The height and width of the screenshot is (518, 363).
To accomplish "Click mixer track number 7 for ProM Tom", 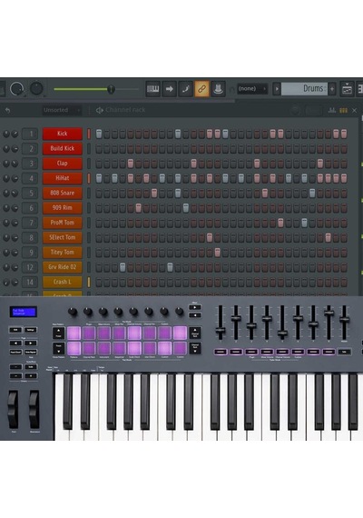I will click(30, 223).
